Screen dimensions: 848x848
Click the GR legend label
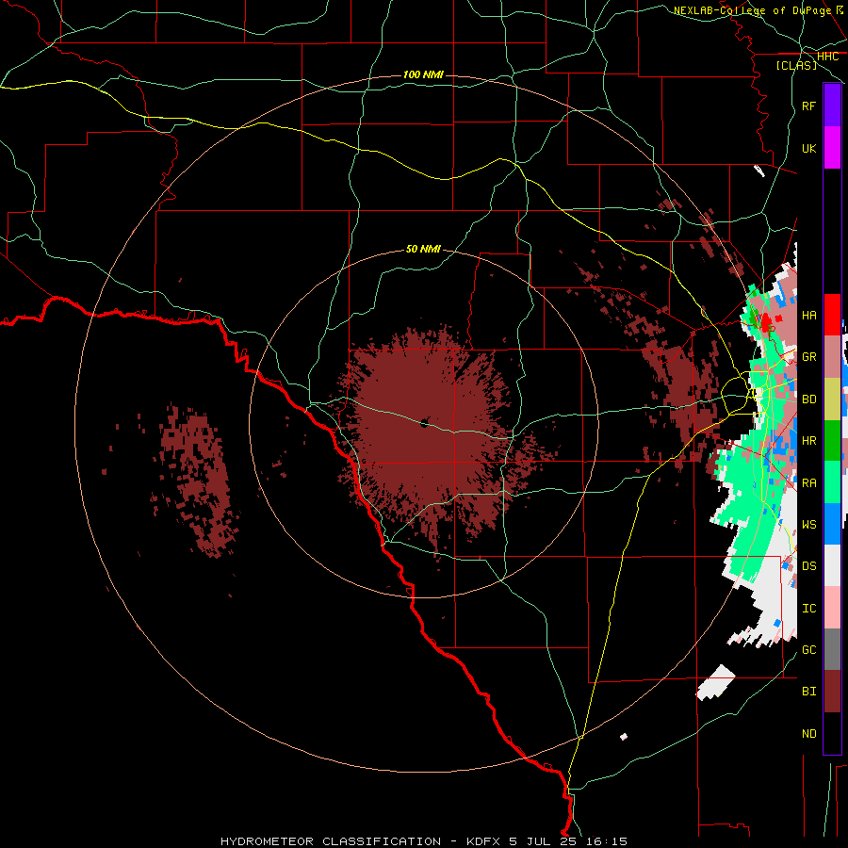pyautogui.click(x=808, y=357)
